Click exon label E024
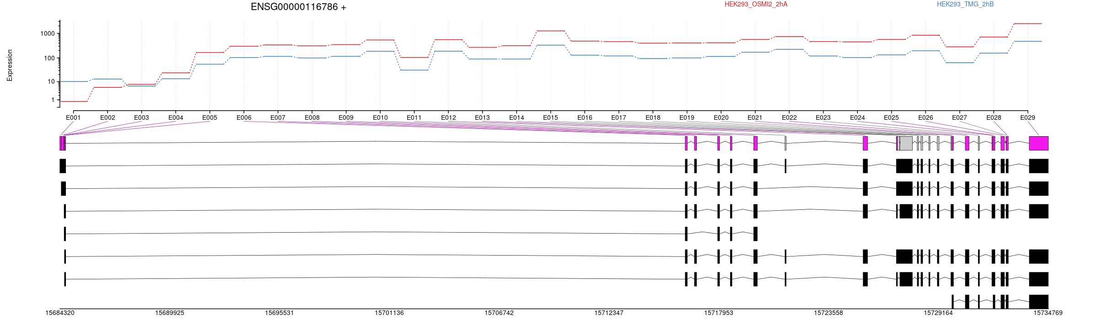Screen dimensions: 1098x320 tap(857, 117)
